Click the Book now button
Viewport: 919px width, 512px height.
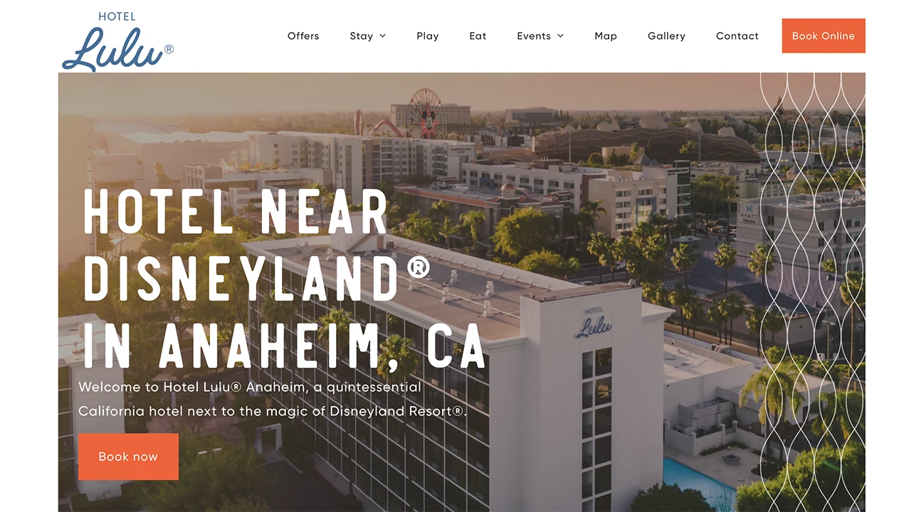(128, 457)
